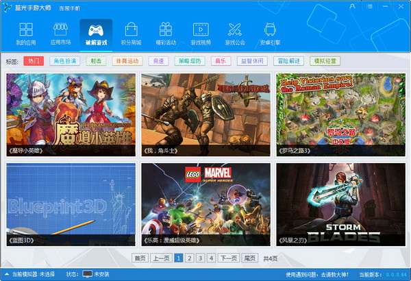This screenshot has width=411, height=281.
Task: Click the current version number
Action: click(x=396, y=274)
